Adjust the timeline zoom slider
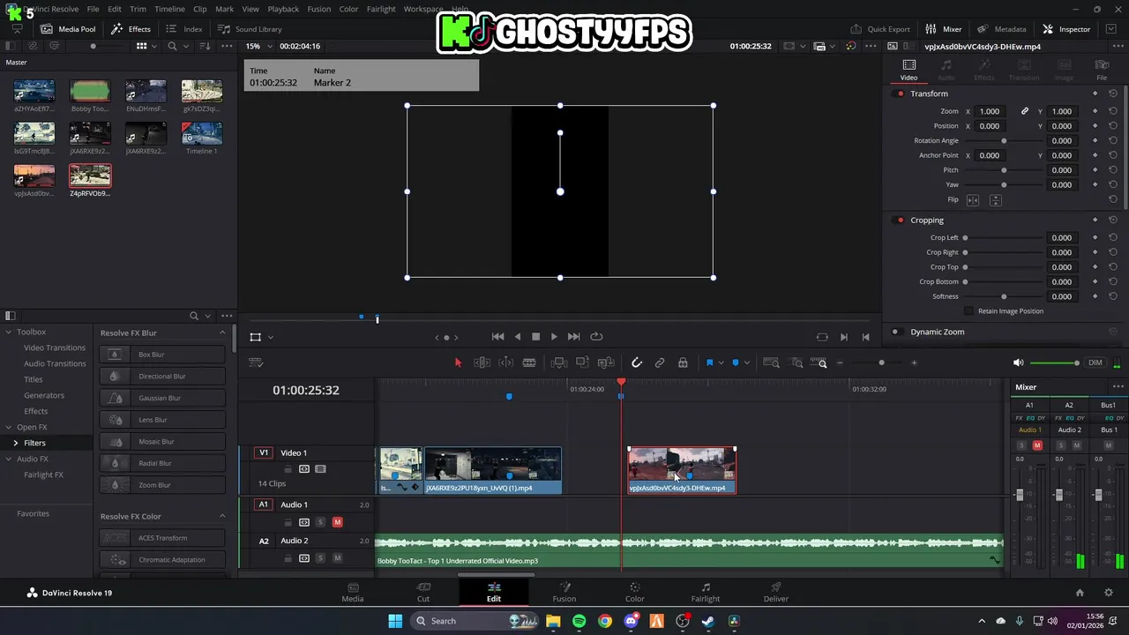 881,362
